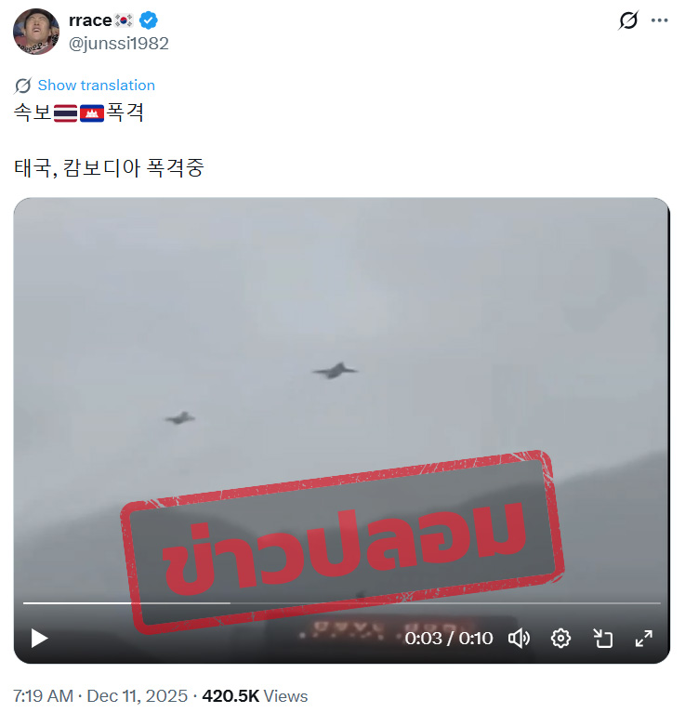Click the translate icon beside Show translation
The image size is (685, 726).
click(22, 86)
